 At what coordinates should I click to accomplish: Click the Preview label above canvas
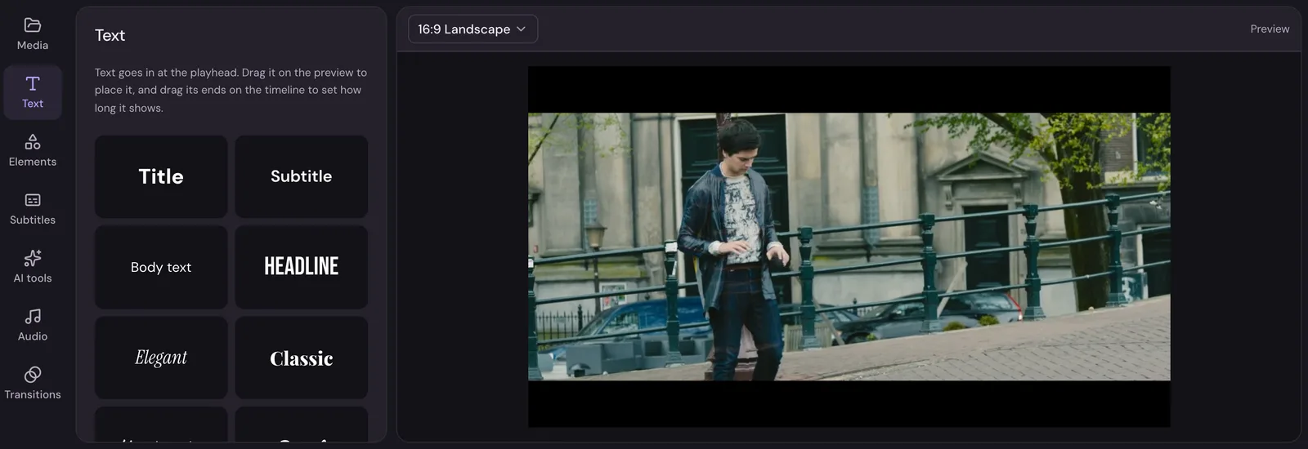pyautogui.click(x=1270, y=29)
